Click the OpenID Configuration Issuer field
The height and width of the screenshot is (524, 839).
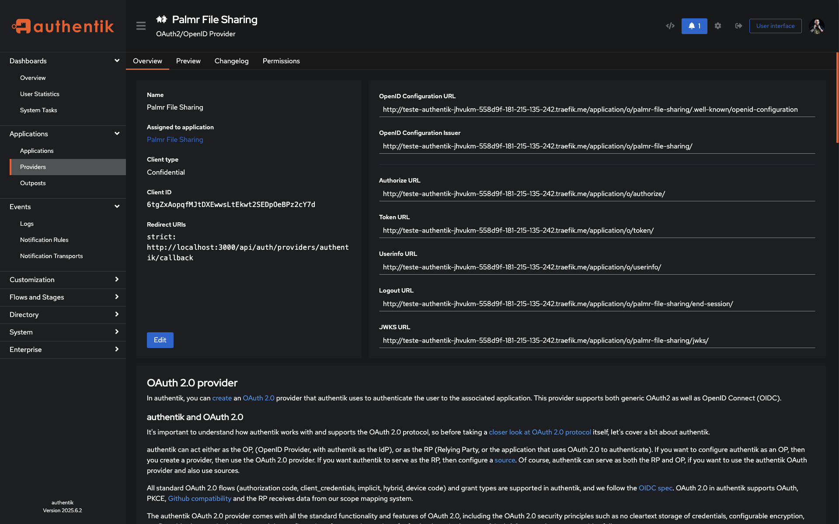pyautogui.click(x=597, y=146)
